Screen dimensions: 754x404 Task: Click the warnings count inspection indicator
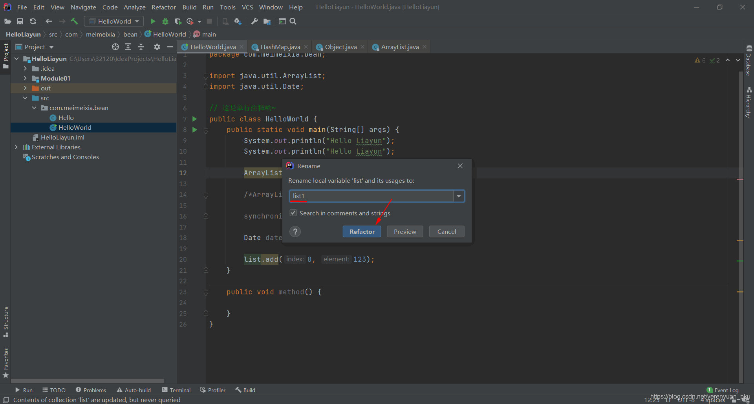700,60
